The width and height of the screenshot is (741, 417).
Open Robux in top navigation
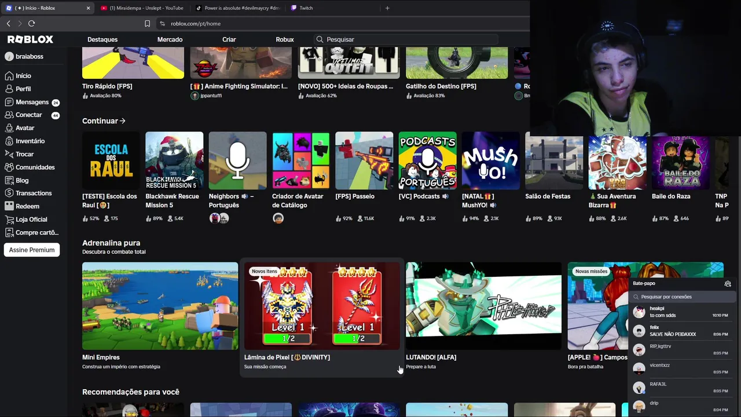point(285,39)
